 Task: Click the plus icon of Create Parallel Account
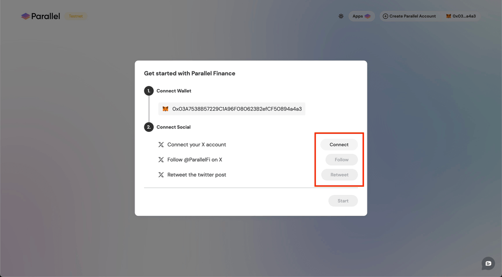(x=385, y=16)
